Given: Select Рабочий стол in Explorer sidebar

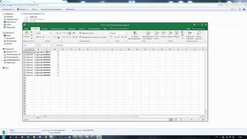Looking at the screenshot, I should tap(10, 22).
